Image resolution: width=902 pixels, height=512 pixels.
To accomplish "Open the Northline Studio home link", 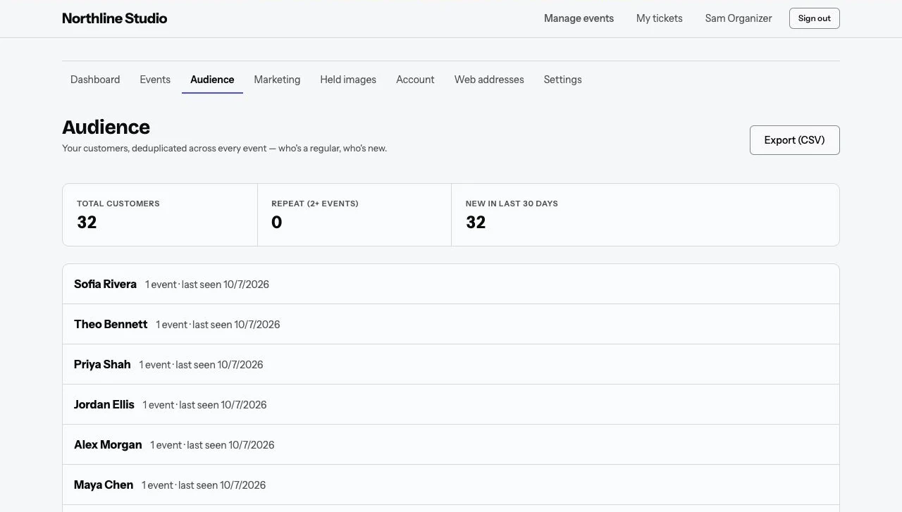I will (114, 18).
